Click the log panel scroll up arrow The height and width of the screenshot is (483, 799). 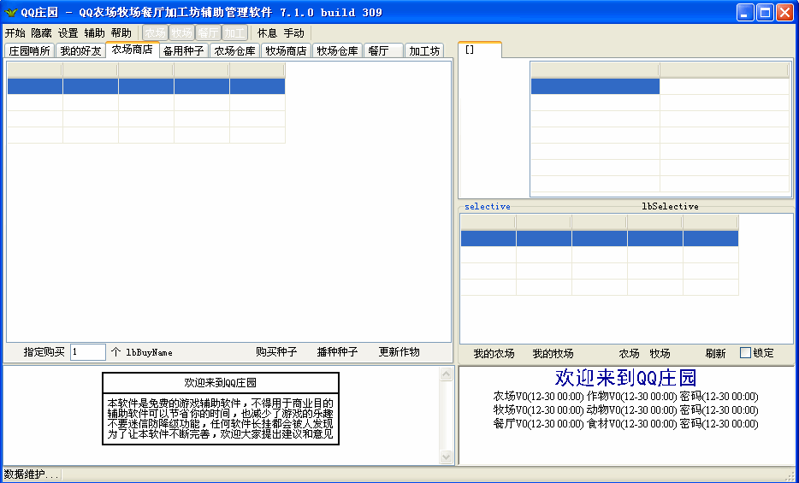(446, 374)
